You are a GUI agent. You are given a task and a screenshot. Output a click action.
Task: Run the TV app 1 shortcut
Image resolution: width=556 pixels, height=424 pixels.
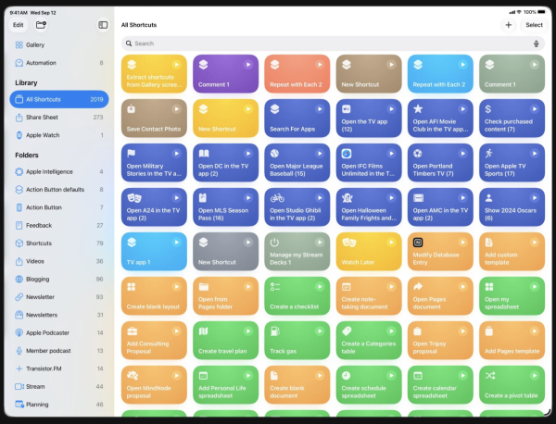(x=177, y=243)
